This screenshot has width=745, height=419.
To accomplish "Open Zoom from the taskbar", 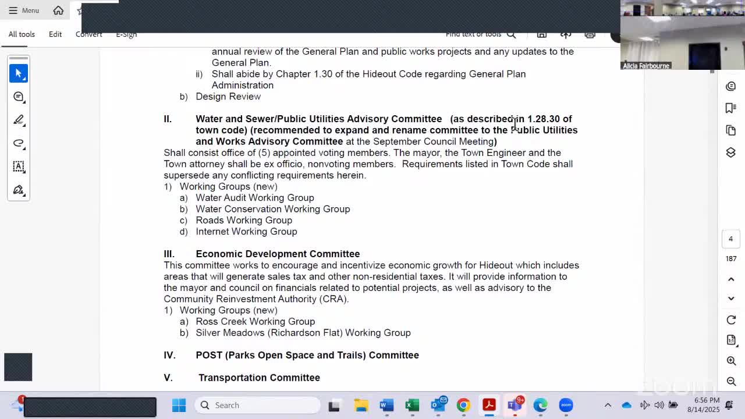I will (x=566, y=405).
